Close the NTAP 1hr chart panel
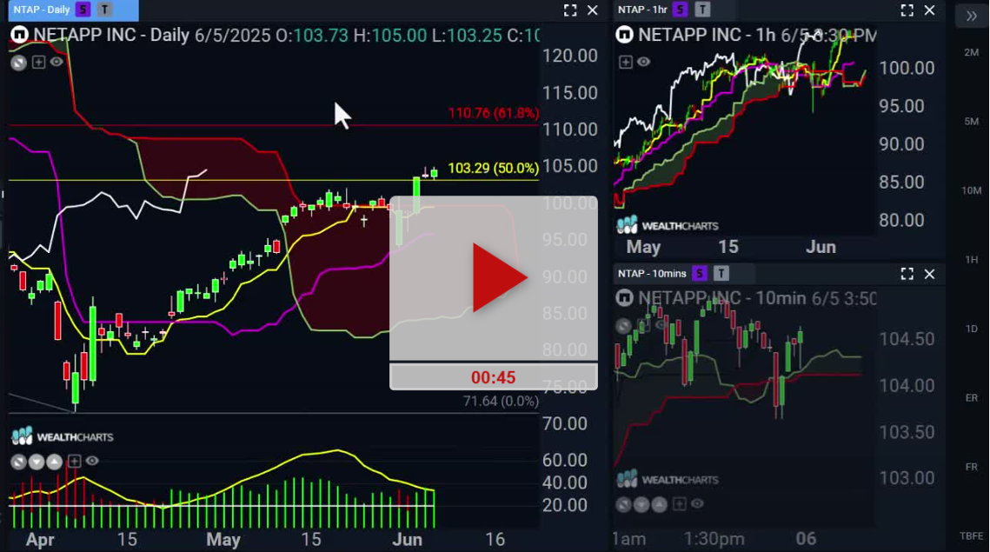The image size is (990, 552). click(929, 10)
